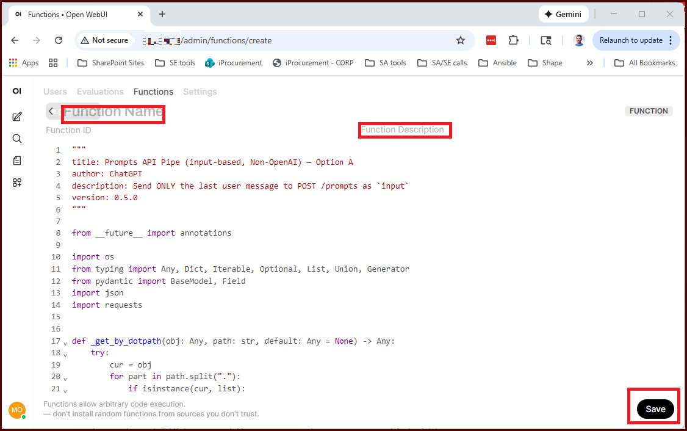Click the new chat pencil icon in sidebar
The image size is (687, 431).
pos(17,117)
